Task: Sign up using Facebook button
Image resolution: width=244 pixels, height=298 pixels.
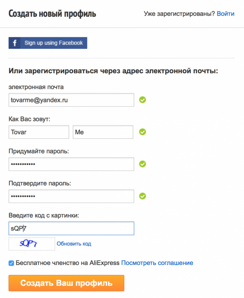Action: coord(48,43)
